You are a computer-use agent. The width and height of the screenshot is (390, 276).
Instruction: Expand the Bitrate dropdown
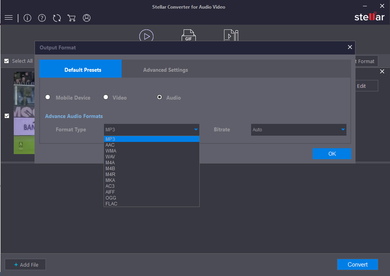[299, 130]
